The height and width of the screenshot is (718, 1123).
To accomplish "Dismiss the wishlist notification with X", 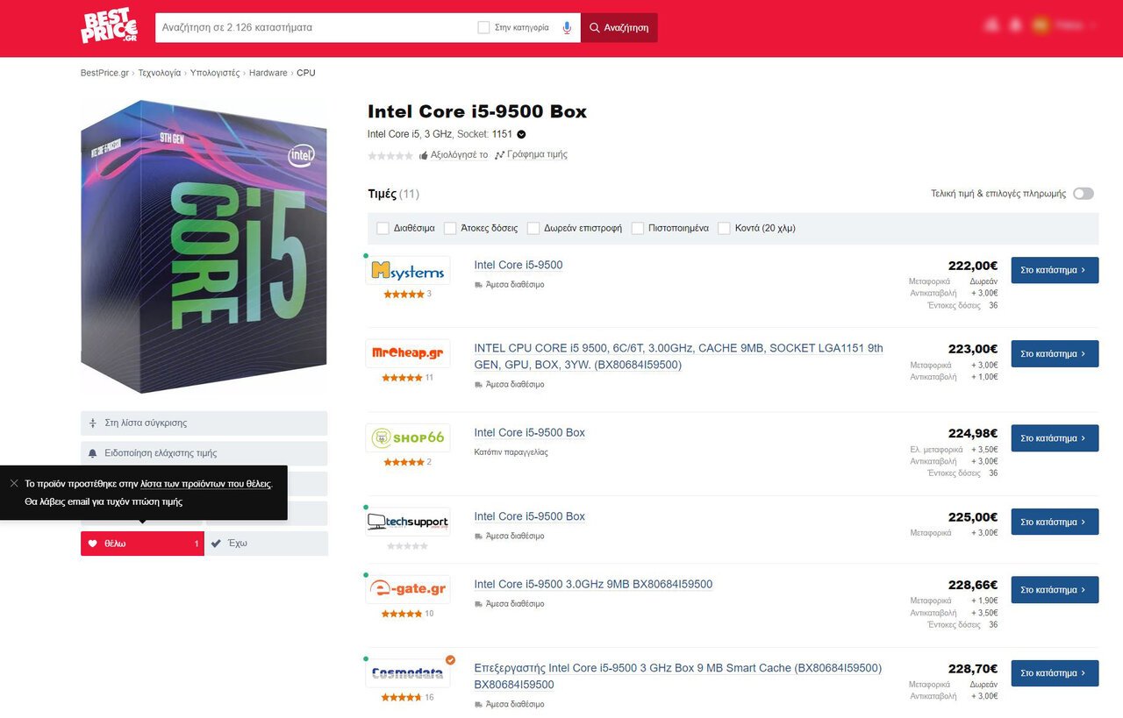I will point(14,483).
